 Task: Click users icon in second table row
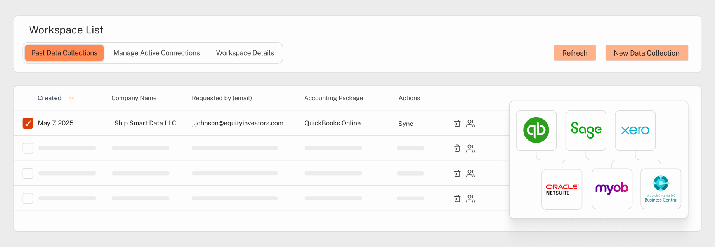coord(470,148)
